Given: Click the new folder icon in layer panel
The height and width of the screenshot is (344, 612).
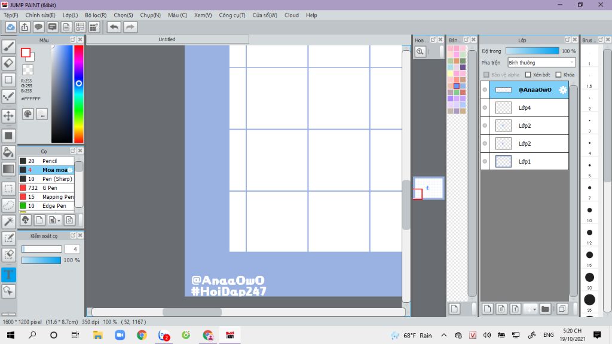Looking at the screenshot, I should 545,309.
